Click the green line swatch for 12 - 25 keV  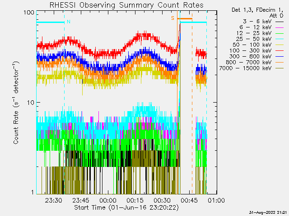coord(280,33)
